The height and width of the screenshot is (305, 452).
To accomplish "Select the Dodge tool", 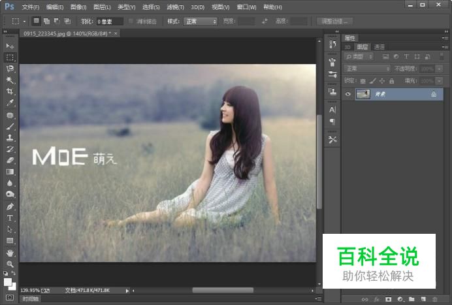I will coord(10,195).
